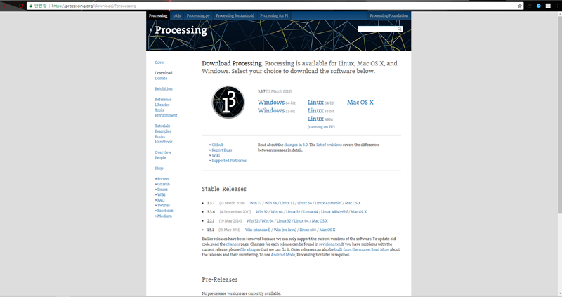Screen dimensions: 562x297
Task: Download Linux 64-bit version
Action: (x=321, y=103)
